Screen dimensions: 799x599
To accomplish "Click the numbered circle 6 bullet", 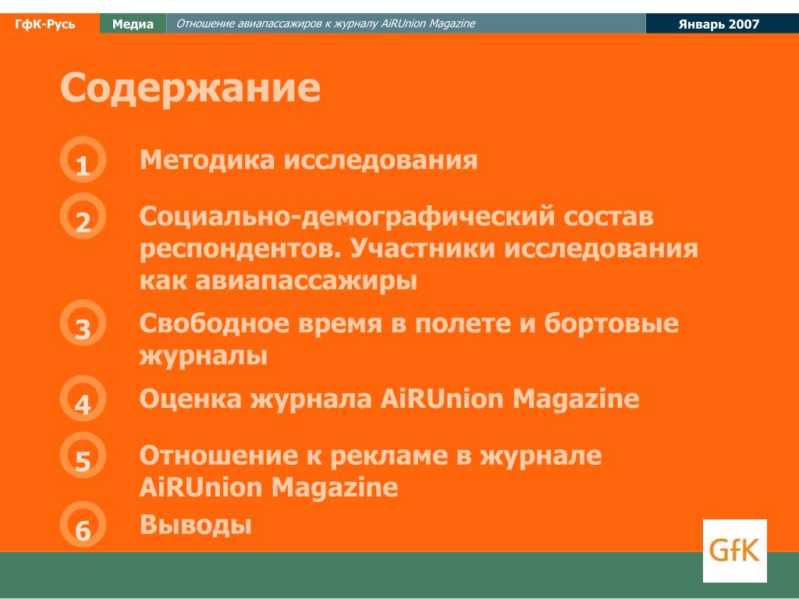I will pyautogui.click(x=83, y=524).
